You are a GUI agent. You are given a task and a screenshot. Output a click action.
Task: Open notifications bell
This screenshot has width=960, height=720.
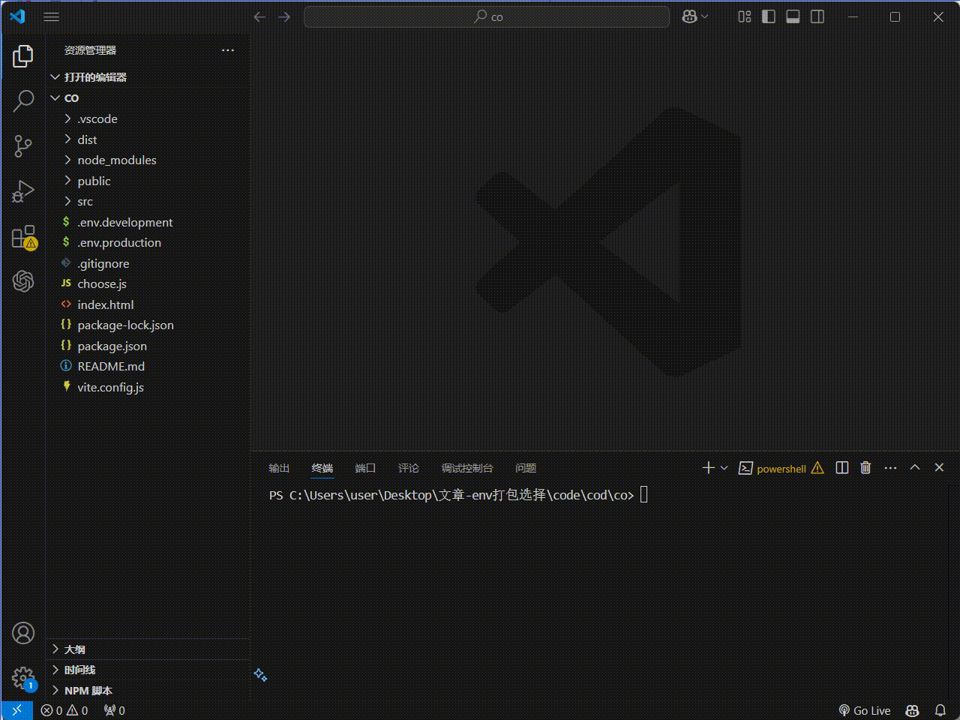pos(940,710)
